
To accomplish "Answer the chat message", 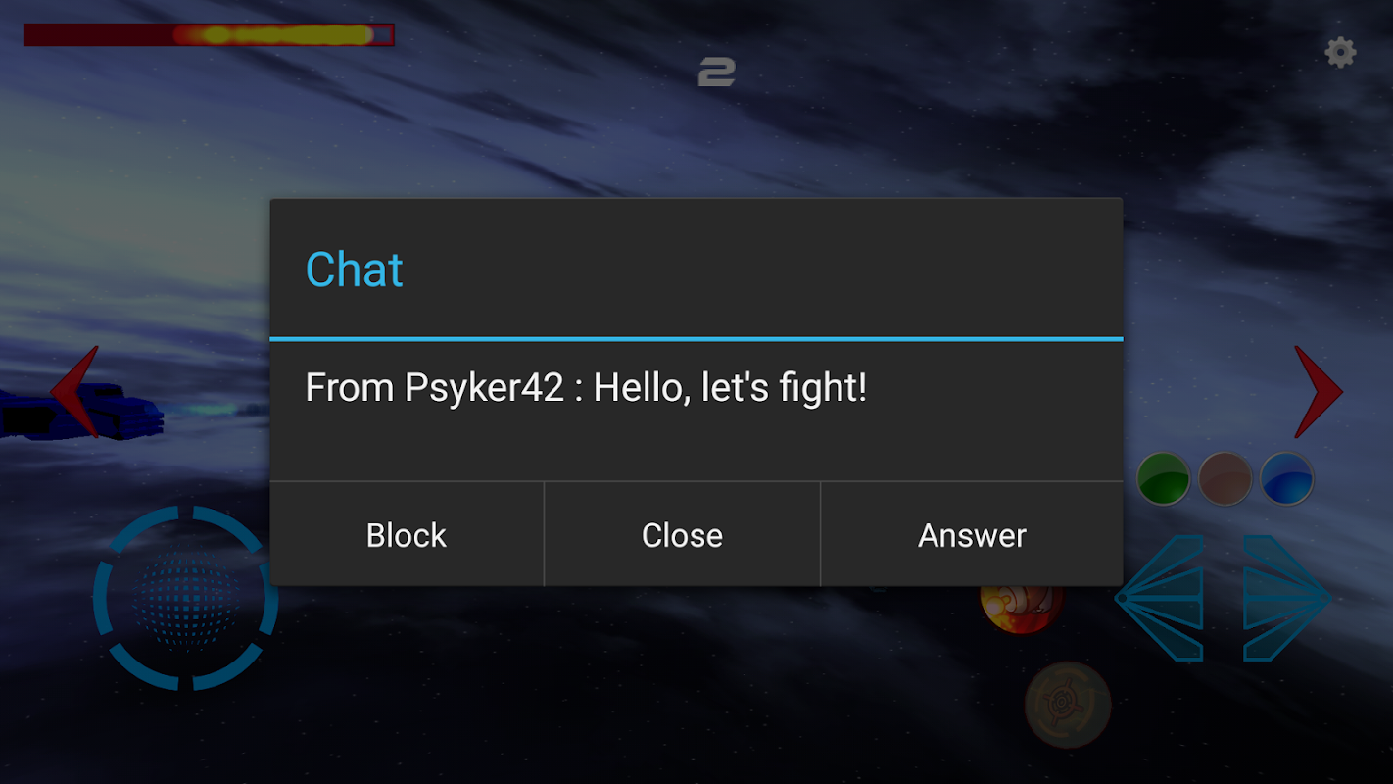I will coord(972,535).
